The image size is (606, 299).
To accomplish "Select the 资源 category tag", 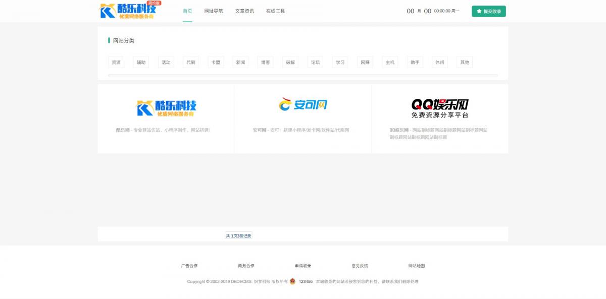I will [116, 63].
